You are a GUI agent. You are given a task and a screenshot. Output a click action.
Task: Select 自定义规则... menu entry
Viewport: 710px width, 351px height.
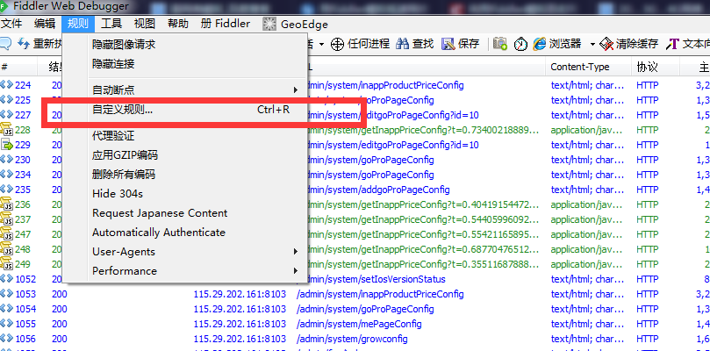[185, 110]
